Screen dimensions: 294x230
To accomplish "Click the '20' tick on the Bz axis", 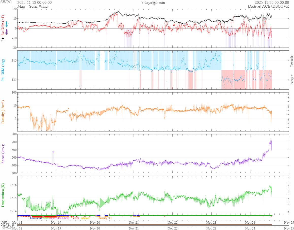I will click(15, 9).
